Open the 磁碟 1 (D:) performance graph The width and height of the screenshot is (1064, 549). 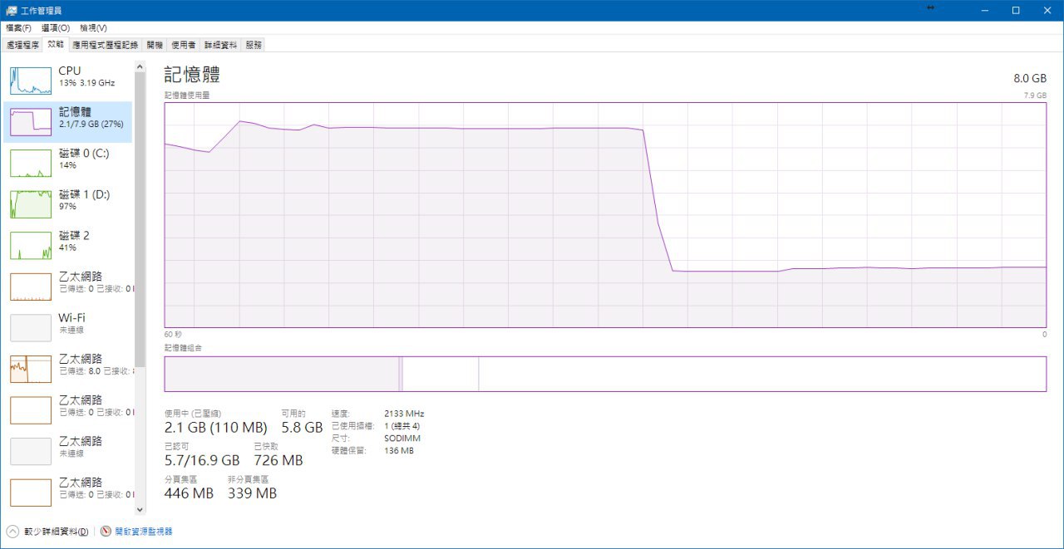[31, 204]
